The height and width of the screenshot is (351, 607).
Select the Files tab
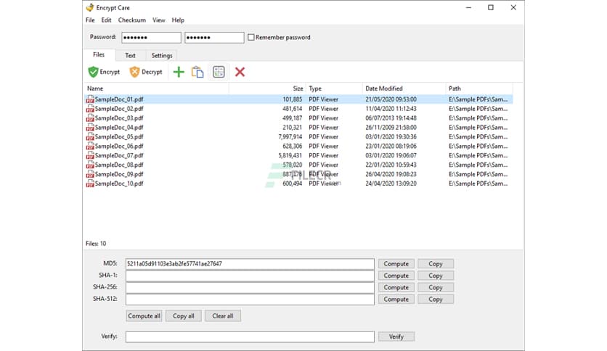(99, 55)
